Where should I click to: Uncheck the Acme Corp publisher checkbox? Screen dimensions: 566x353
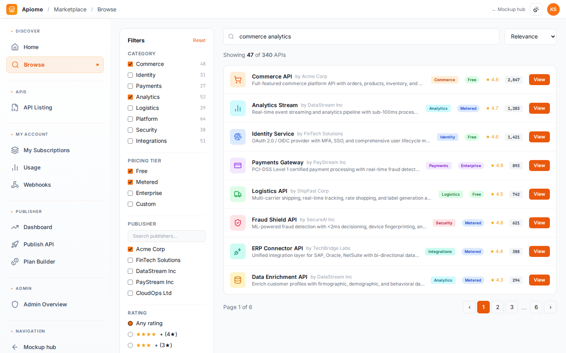point(130,249)
